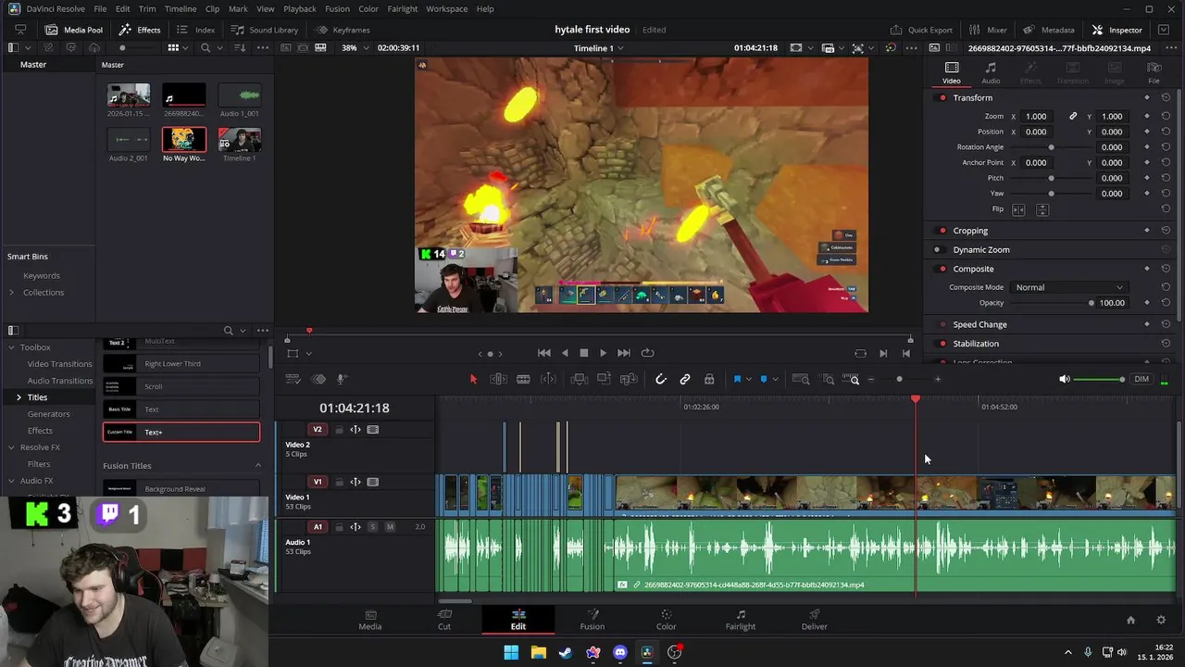1185x667 pixels.
Task: Toggle the Transform enable dot
Action: click(942, 98)
